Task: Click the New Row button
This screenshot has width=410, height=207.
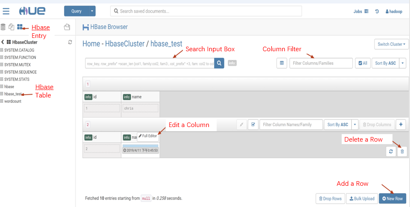Action: tap(392, 199)
